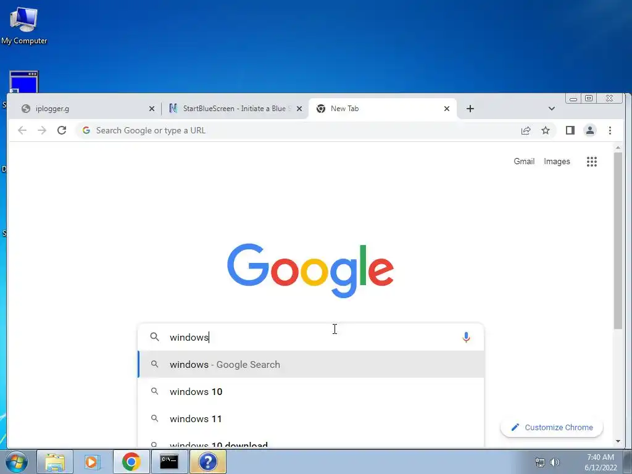Click the Chrome taskbar icon
This screenshot has width=632, height=474.
pyautogui.click(x=131, y=462)
